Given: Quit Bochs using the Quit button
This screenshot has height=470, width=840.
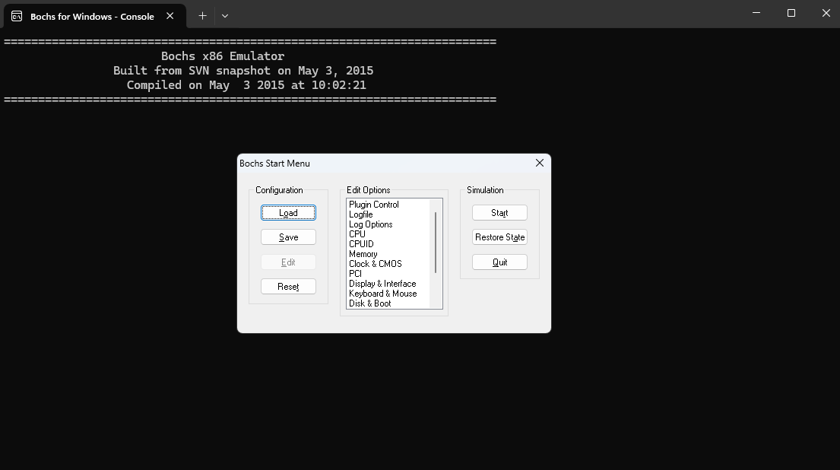Looking at the screenshot, I should coord(499,262).
